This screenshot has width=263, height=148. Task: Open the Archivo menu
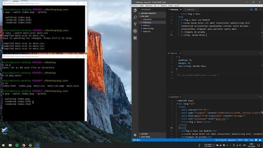click(x=135, y=5)
